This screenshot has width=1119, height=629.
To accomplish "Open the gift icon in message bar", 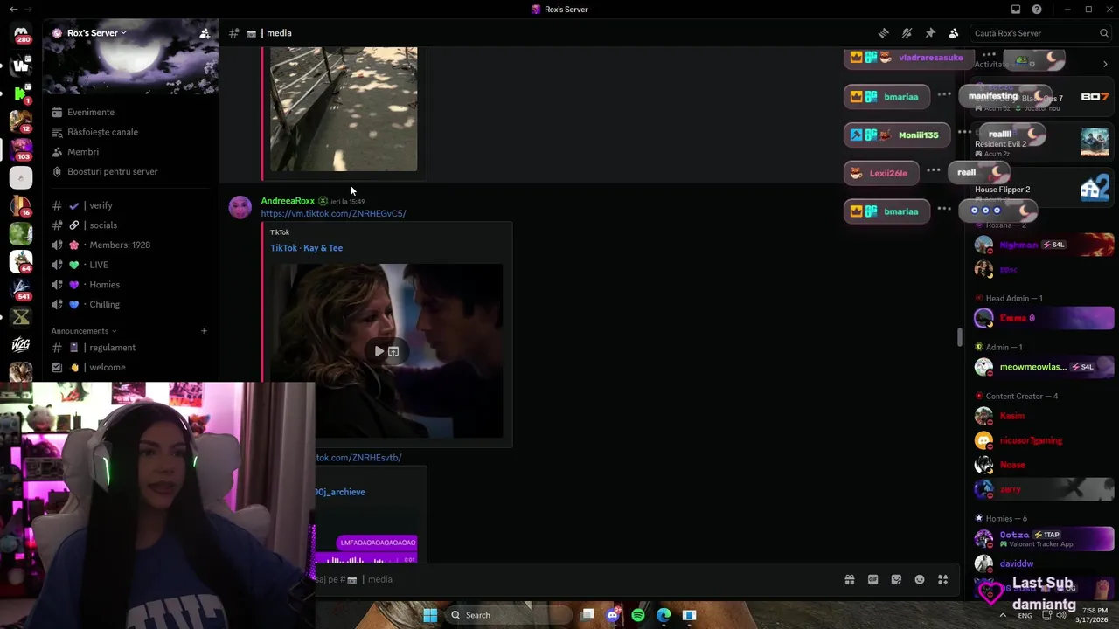I will coord(849,579).
